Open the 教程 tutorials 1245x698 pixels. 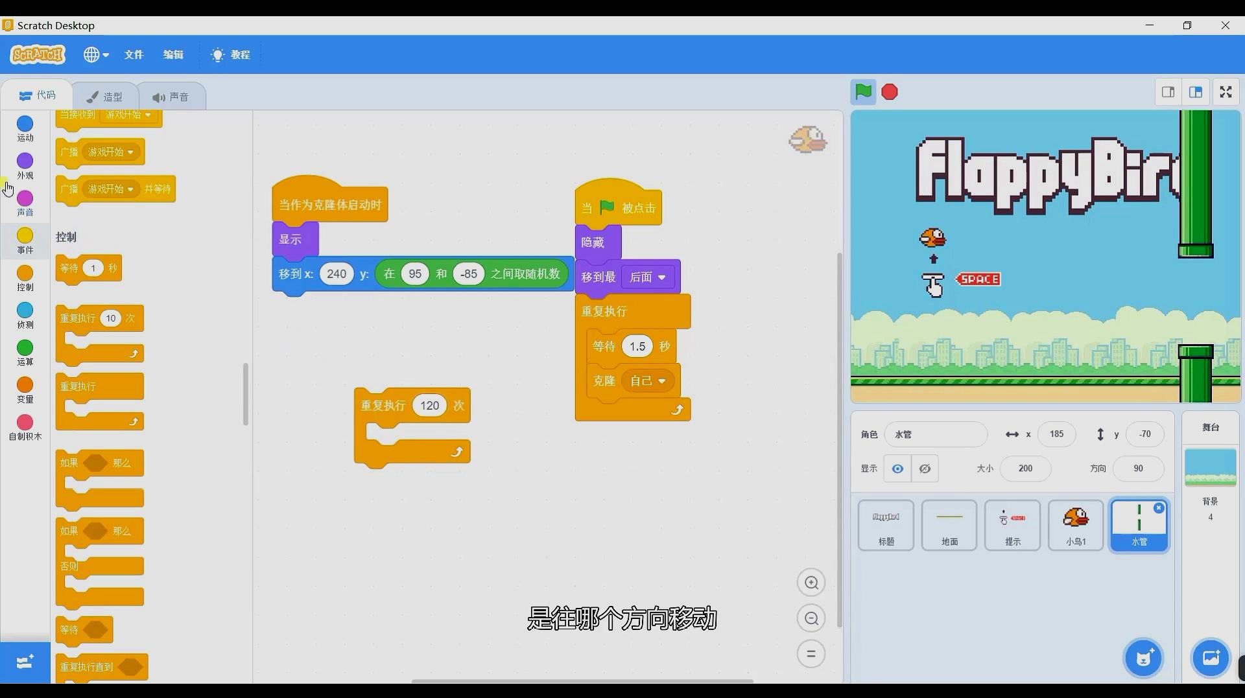(x=231, y=54)
